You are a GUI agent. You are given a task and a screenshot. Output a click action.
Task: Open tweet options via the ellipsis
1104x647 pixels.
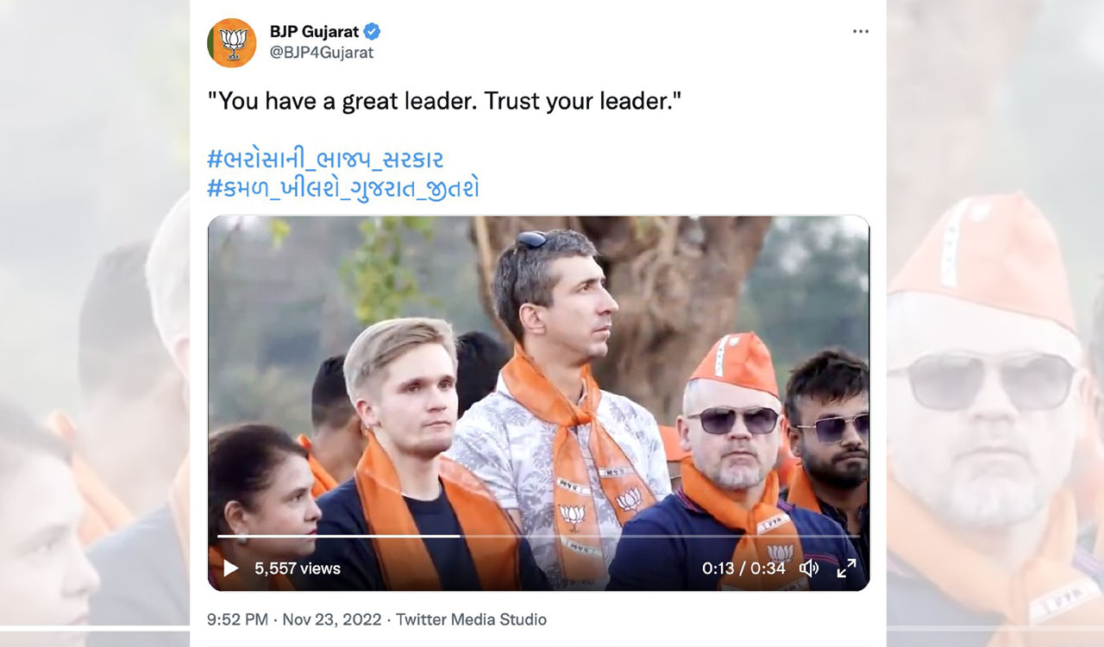(861, 30)
